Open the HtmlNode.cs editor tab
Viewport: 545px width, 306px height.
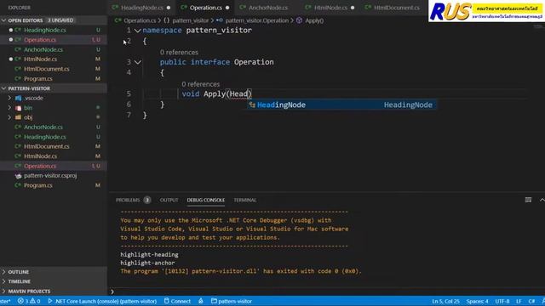pos(330,8)
